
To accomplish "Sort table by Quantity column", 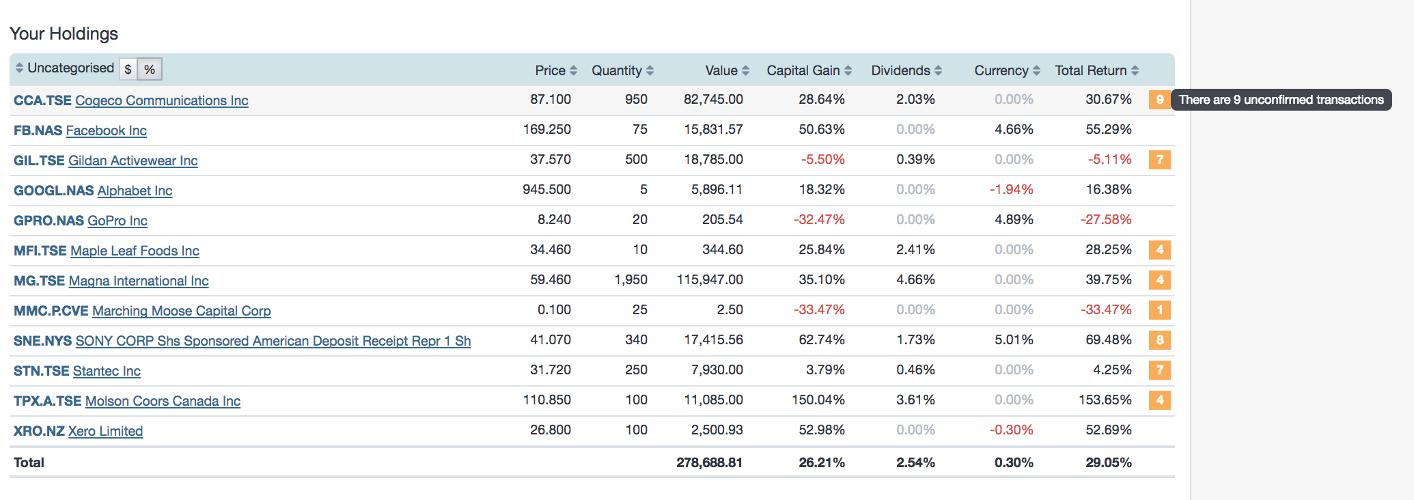I will 622,70.
